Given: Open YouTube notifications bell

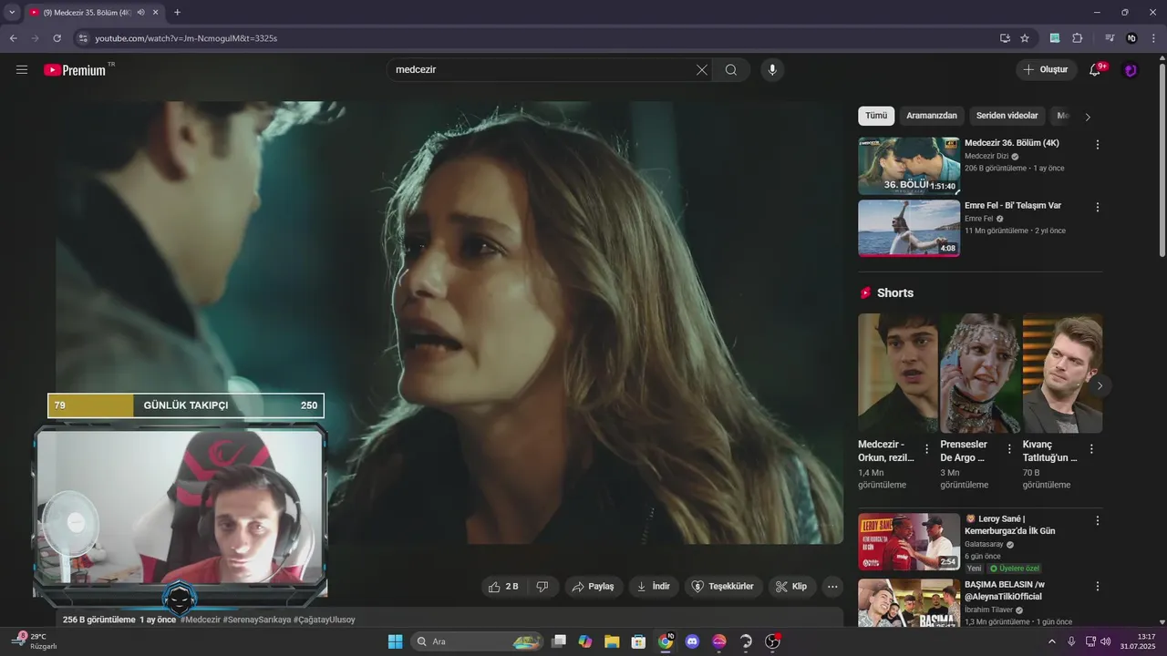Looking at the screenshot, I should click(1096, 69).
